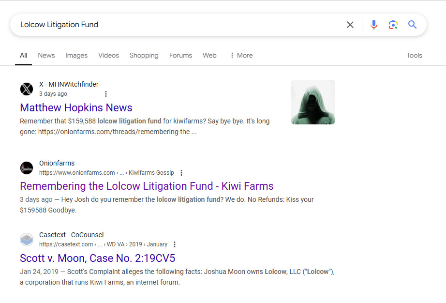Expand the More search filters menu
Image resolution: width=446 pixels, height=303 pixels.
tap(241, 55)
